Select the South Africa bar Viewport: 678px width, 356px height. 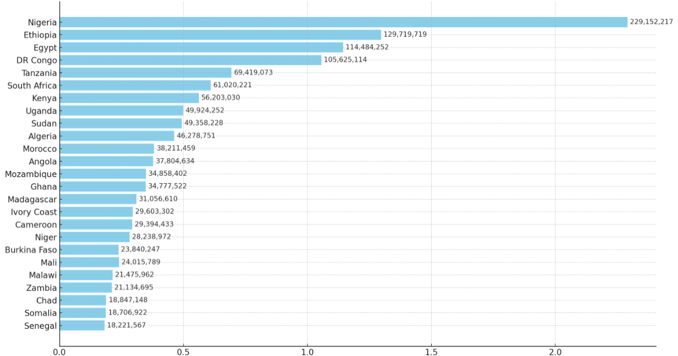(135, 85)
